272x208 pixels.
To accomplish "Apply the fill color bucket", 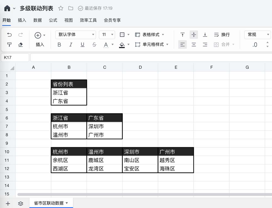I will point(122,45).
